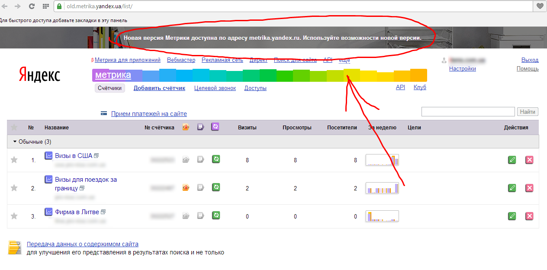
Task: Edit the Фирма в Литве counter
Action: (512, 216)
